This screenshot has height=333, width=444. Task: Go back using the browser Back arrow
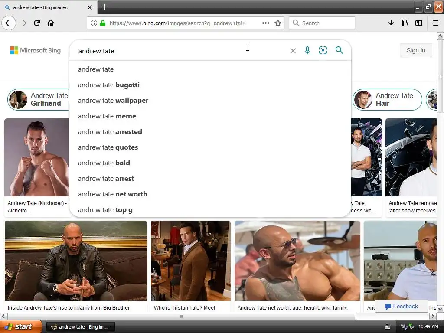[x=9, y=23]
